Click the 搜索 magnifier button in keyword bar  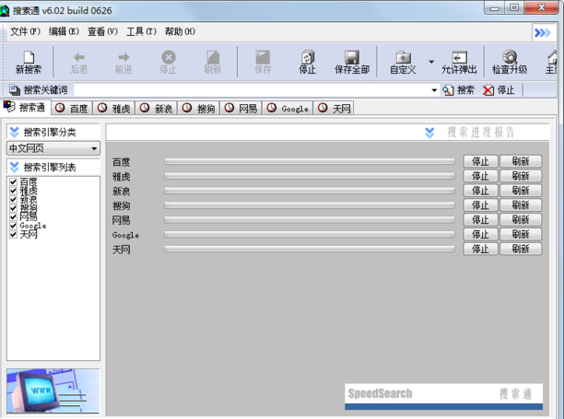(458, 90)
